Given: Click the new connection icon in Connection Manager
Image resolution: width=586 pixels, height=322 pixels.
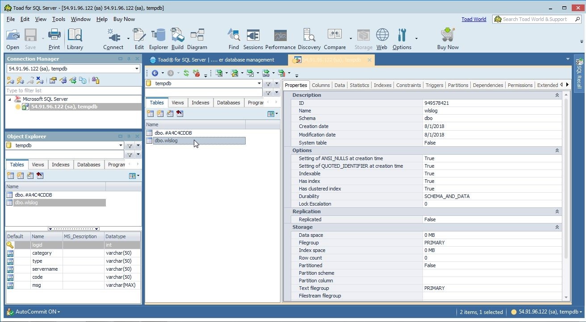Looking at the screenshot, I should click(10, 80).
